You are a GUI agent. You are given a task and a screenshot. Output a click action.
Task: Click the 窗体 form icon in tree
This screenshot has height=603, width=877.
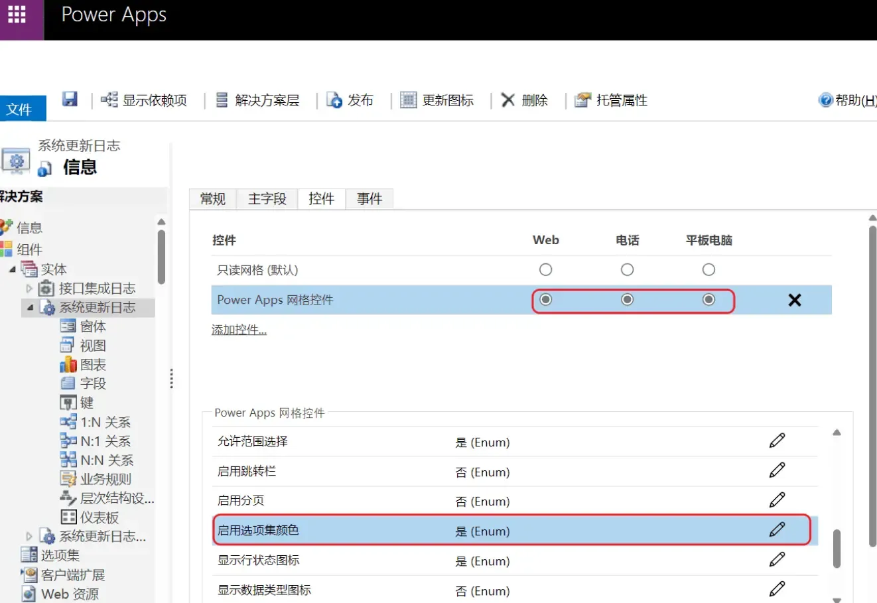tap(68, 326)
